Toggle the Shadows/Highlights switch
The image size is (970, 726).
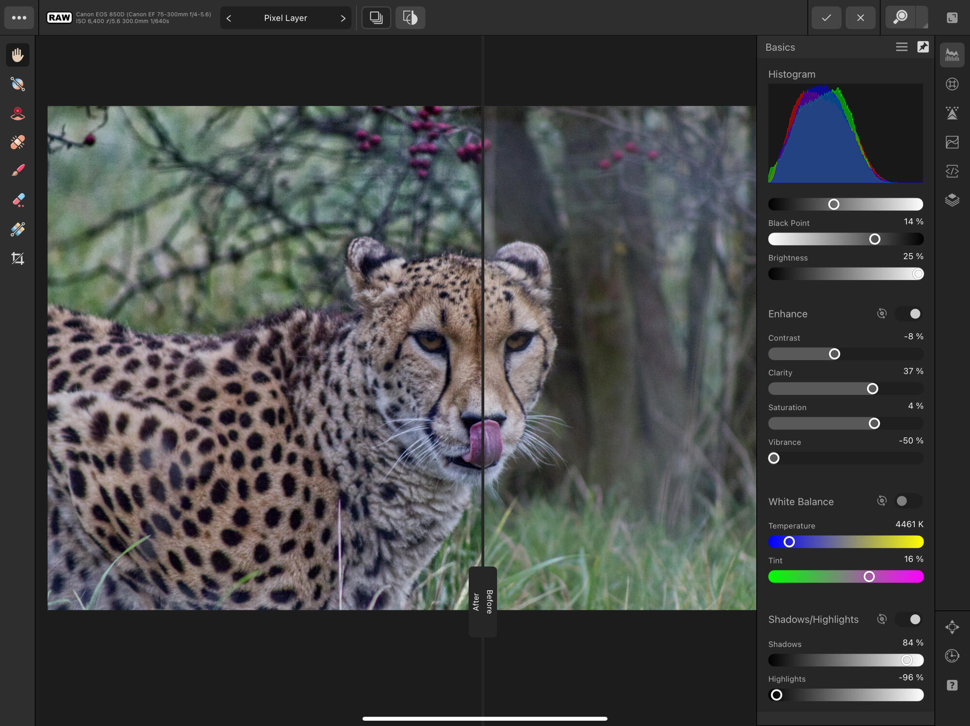click(x=909, y=619)
